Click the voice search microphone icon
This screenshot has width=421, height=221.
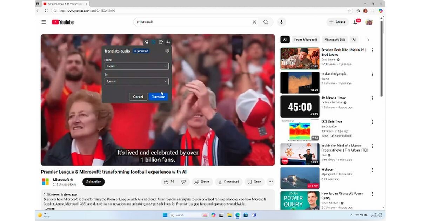(281, 22)
